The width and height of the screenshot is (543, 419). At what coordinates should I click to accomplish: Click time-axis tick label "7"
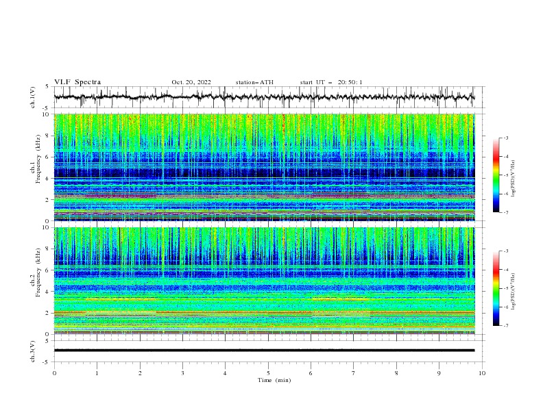point(354,373)
